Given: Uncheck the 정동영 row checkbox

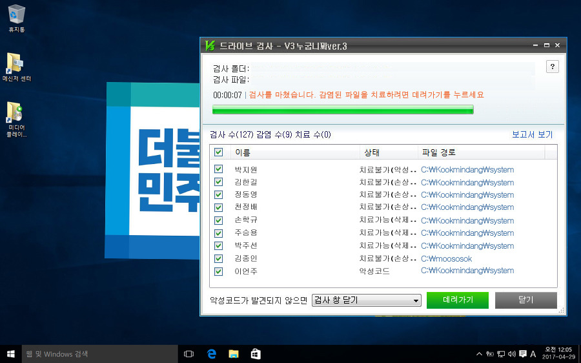Looking at the screenshot, I should (219, 194).
